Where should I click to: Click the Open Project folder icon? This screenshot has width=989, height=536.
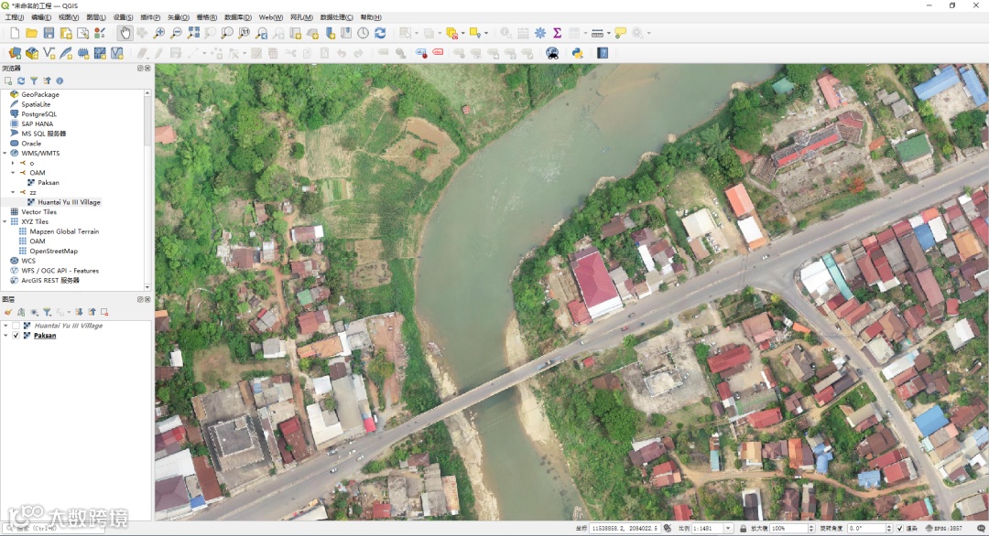pyautogui.click(x=31, y=33)
